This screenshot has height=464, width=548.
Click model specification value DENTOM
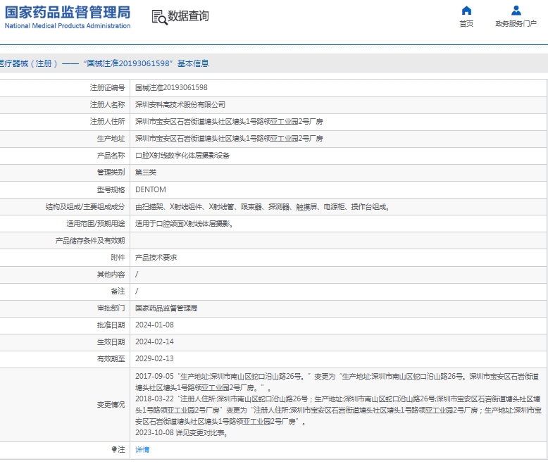[x=151, y=189]
